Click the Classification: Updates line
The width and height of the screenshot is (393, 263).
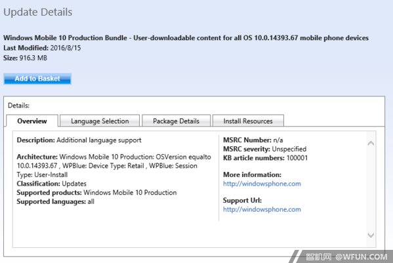point(52,184)
